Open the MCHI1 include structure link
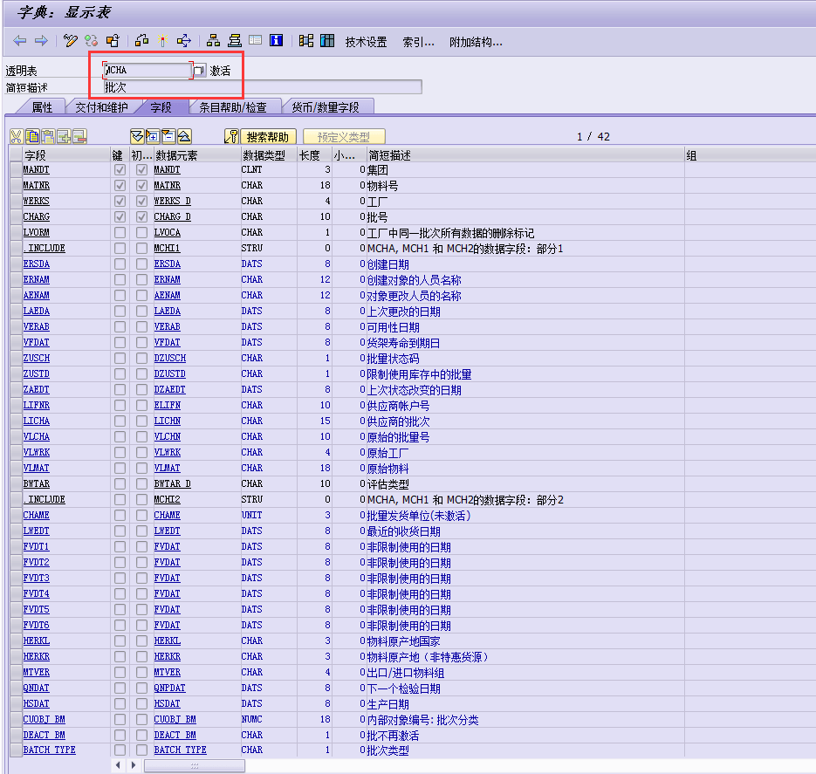This screenshot has width=816, height=774. click(x=168, y=248)
